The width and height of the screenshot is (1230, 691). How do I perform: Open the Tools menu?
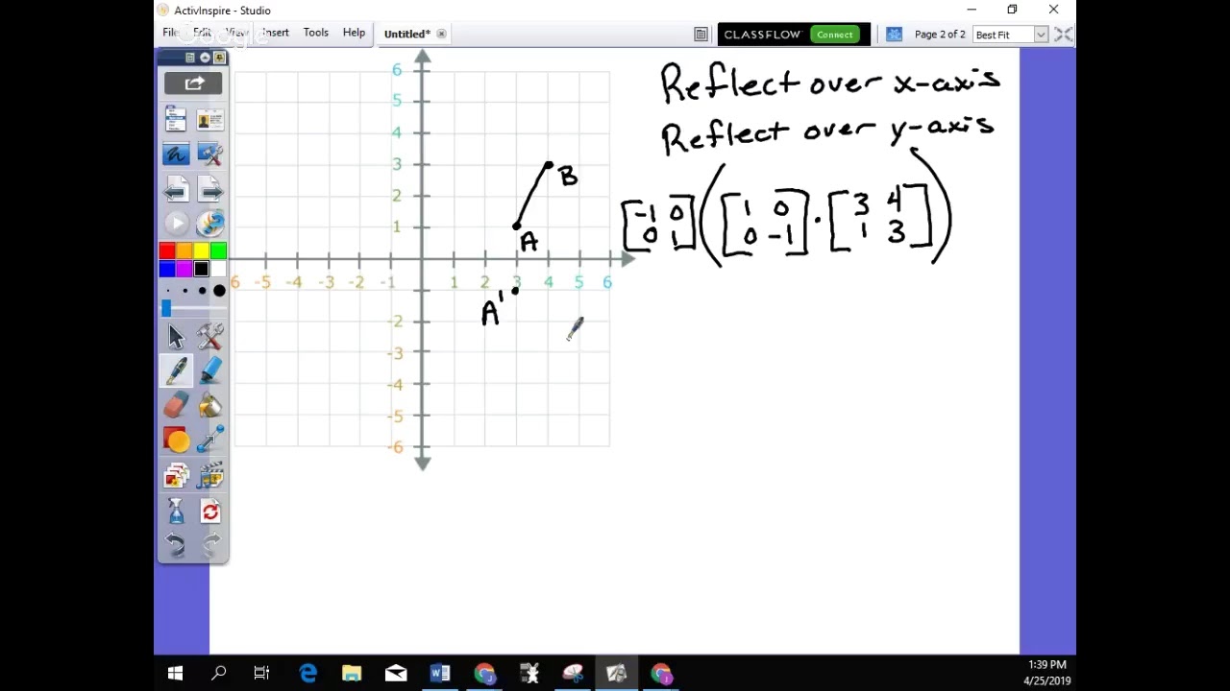tap(315, 33)
